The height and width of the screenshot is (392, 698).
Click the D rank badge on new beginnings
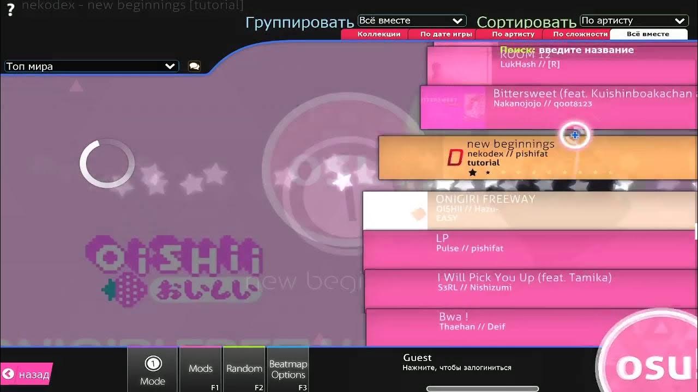454,158
